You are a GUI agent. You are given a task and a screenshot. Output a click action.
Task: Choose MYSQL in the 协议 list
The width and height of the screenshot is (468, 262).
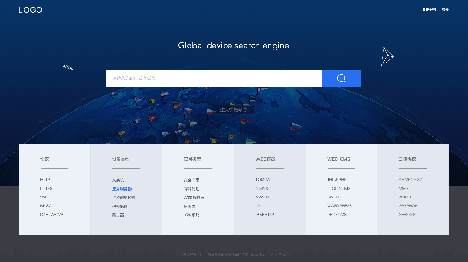tap(47, 206)
